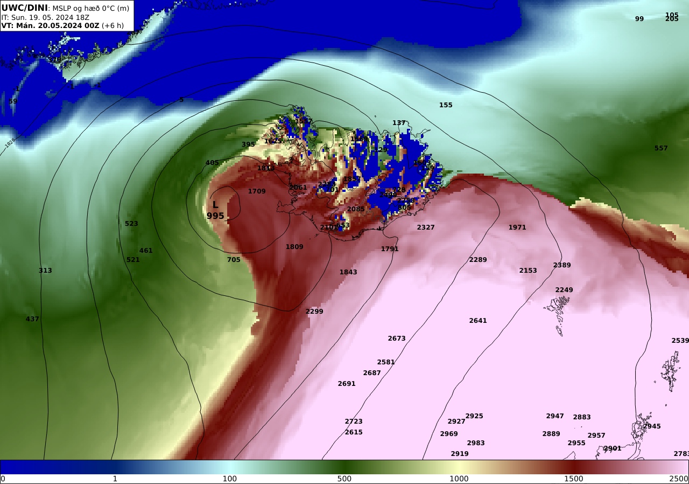Select the 'IT: Sun. 19. 05. 2024 18Z' line

45,17
